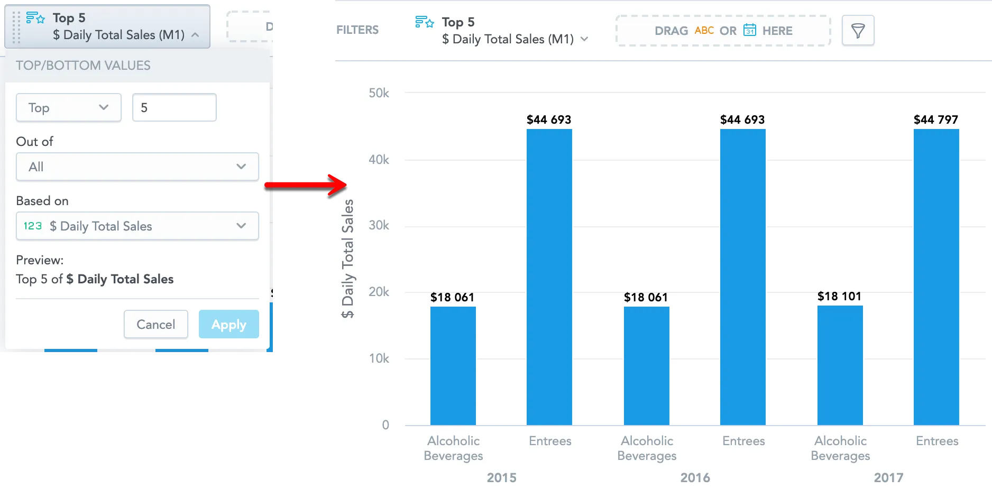Click the Cancel button
992x498 pixels.
click(155, 324)
